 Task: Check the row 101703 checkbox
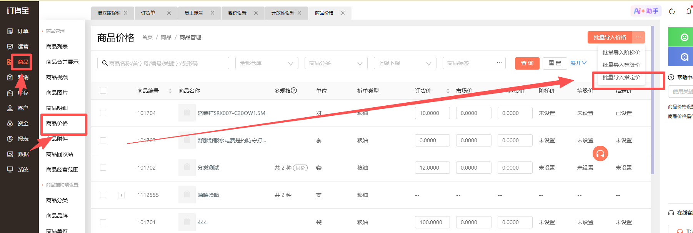(x=103, y=140)
